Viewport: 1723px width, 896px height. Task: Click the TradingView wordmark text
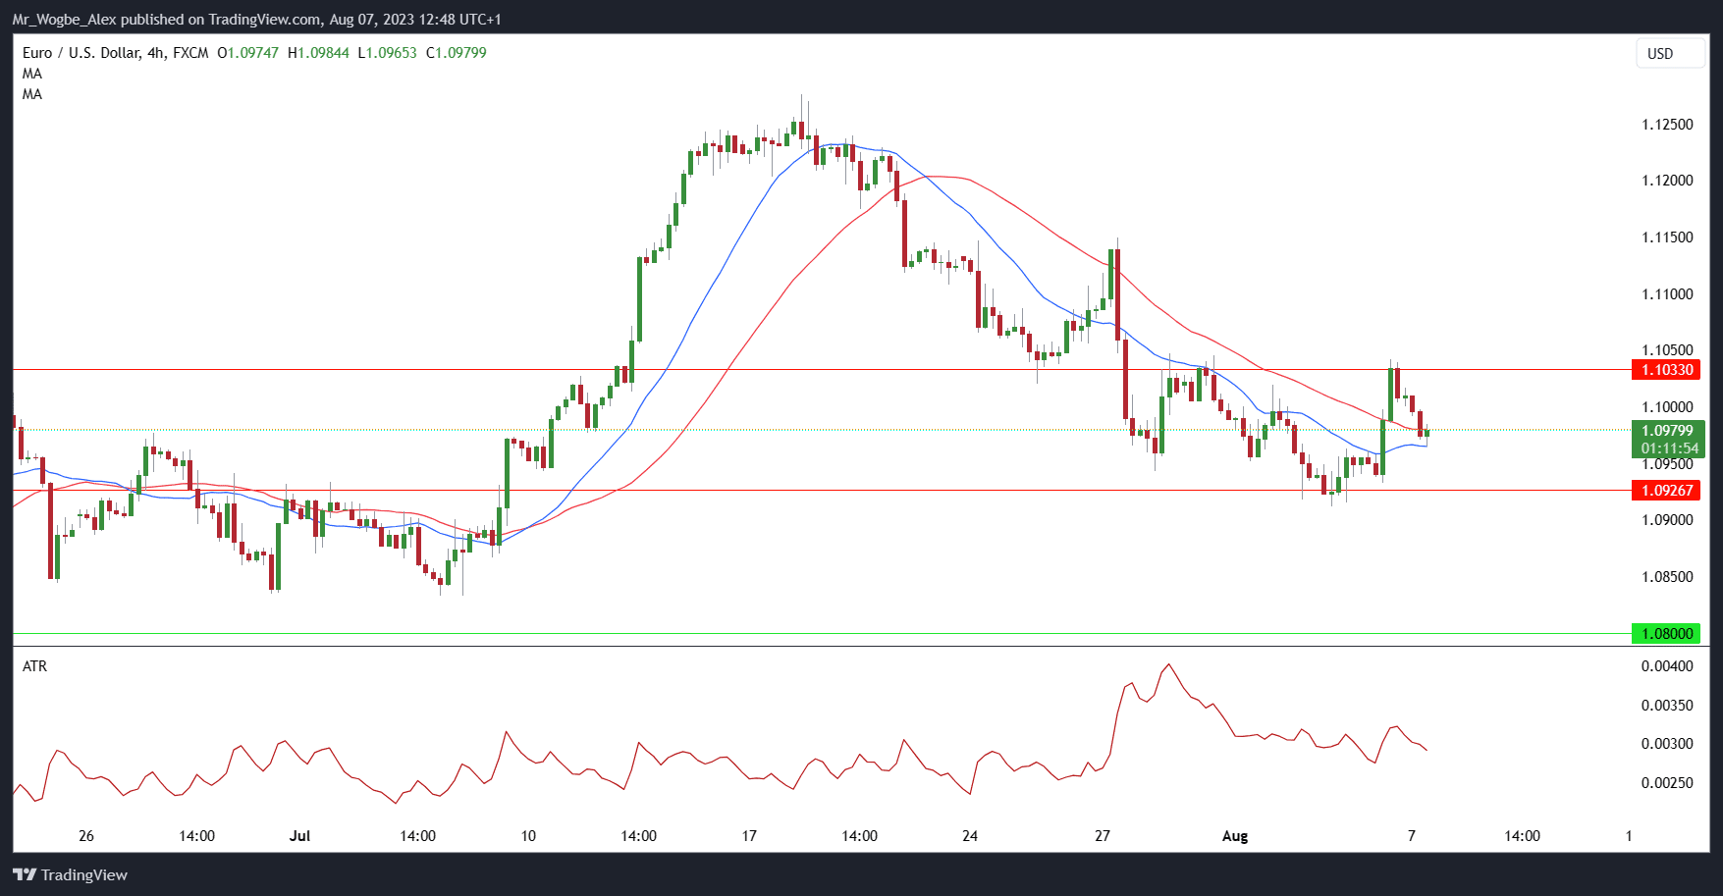(84, 874)
